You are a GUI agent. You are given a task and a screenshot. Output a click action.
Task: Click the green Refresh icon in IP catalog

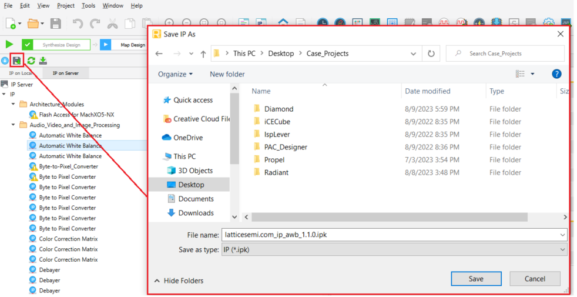coord(31,61)
